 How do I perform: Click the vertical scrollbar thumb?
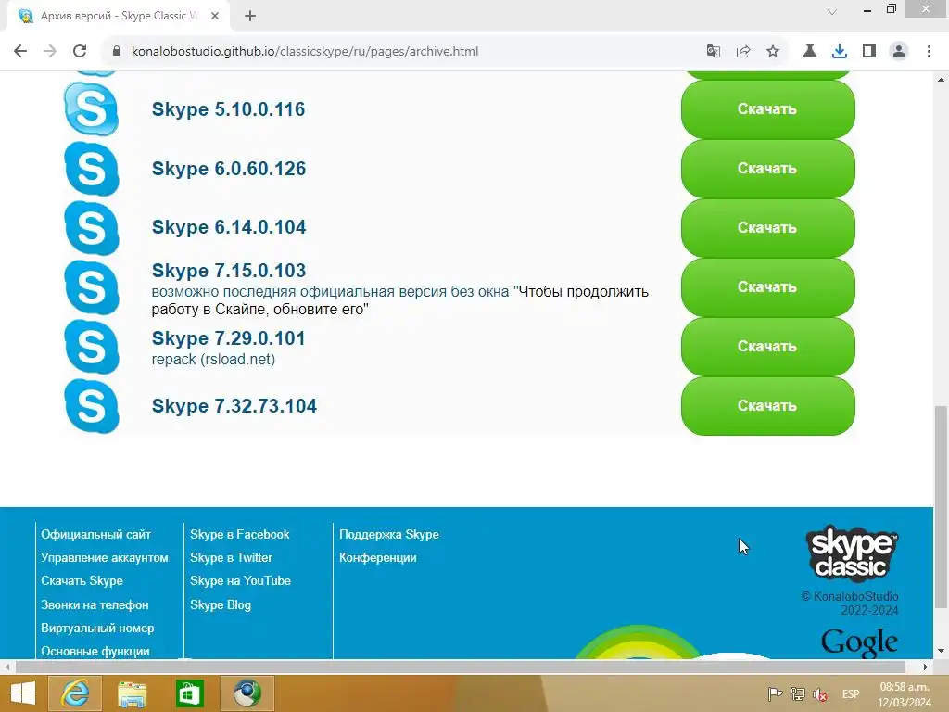pyautogui.click(x=941, y=506)
